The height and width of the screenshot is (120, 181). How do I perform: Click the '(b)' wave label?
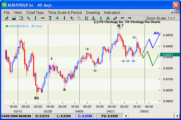click(37, 98)
